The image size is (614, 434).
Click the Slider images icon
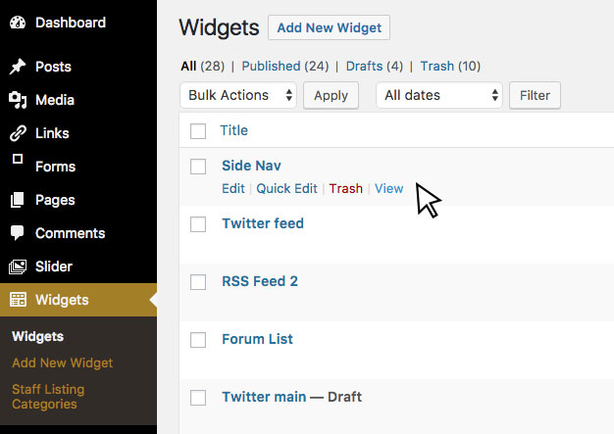18,266
